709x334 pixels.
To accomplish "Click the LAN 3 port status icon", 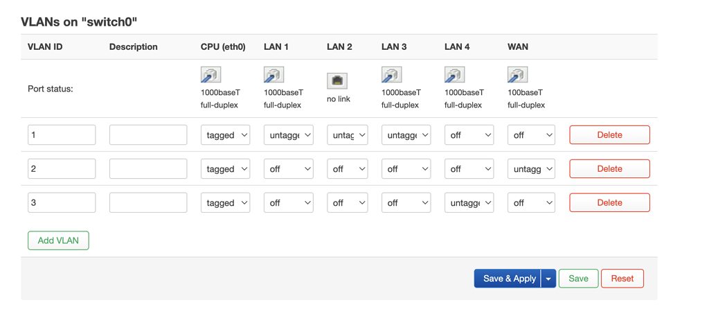I will [391, 75].
